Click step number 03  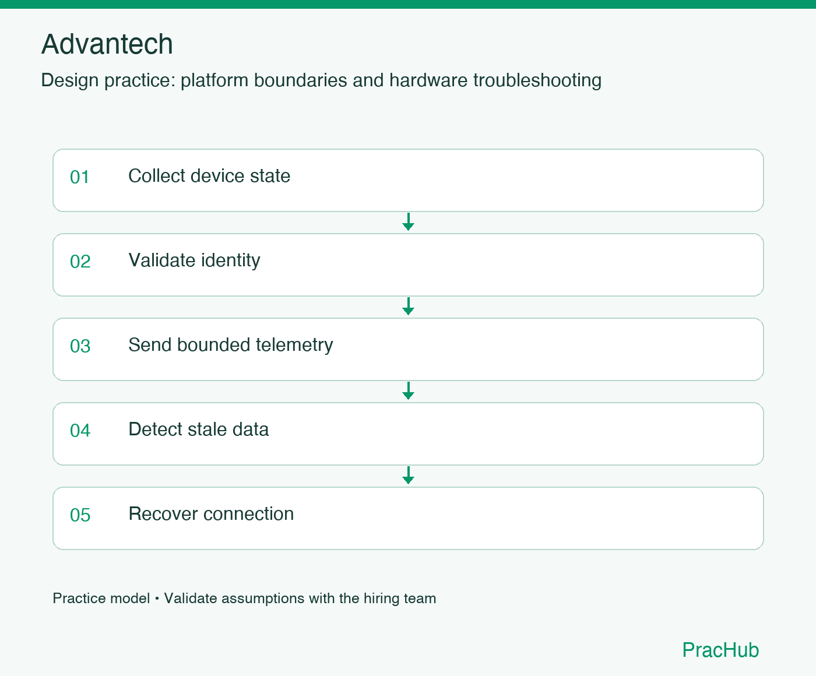(80, 346)
